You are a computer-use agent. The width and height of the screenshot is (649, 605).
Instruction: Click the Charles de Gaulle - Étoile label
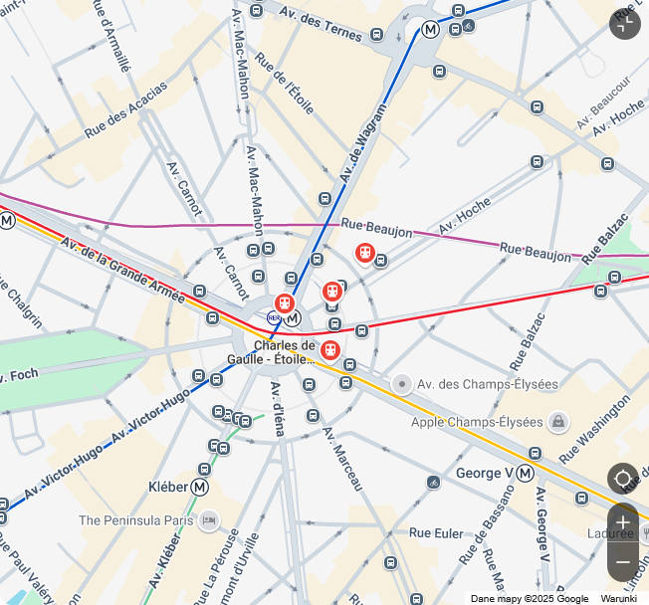[273, 352]
